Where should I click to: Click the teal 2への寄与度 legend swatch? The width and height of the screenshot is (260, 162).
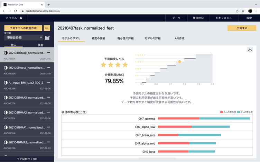click(x=239, y=112)
